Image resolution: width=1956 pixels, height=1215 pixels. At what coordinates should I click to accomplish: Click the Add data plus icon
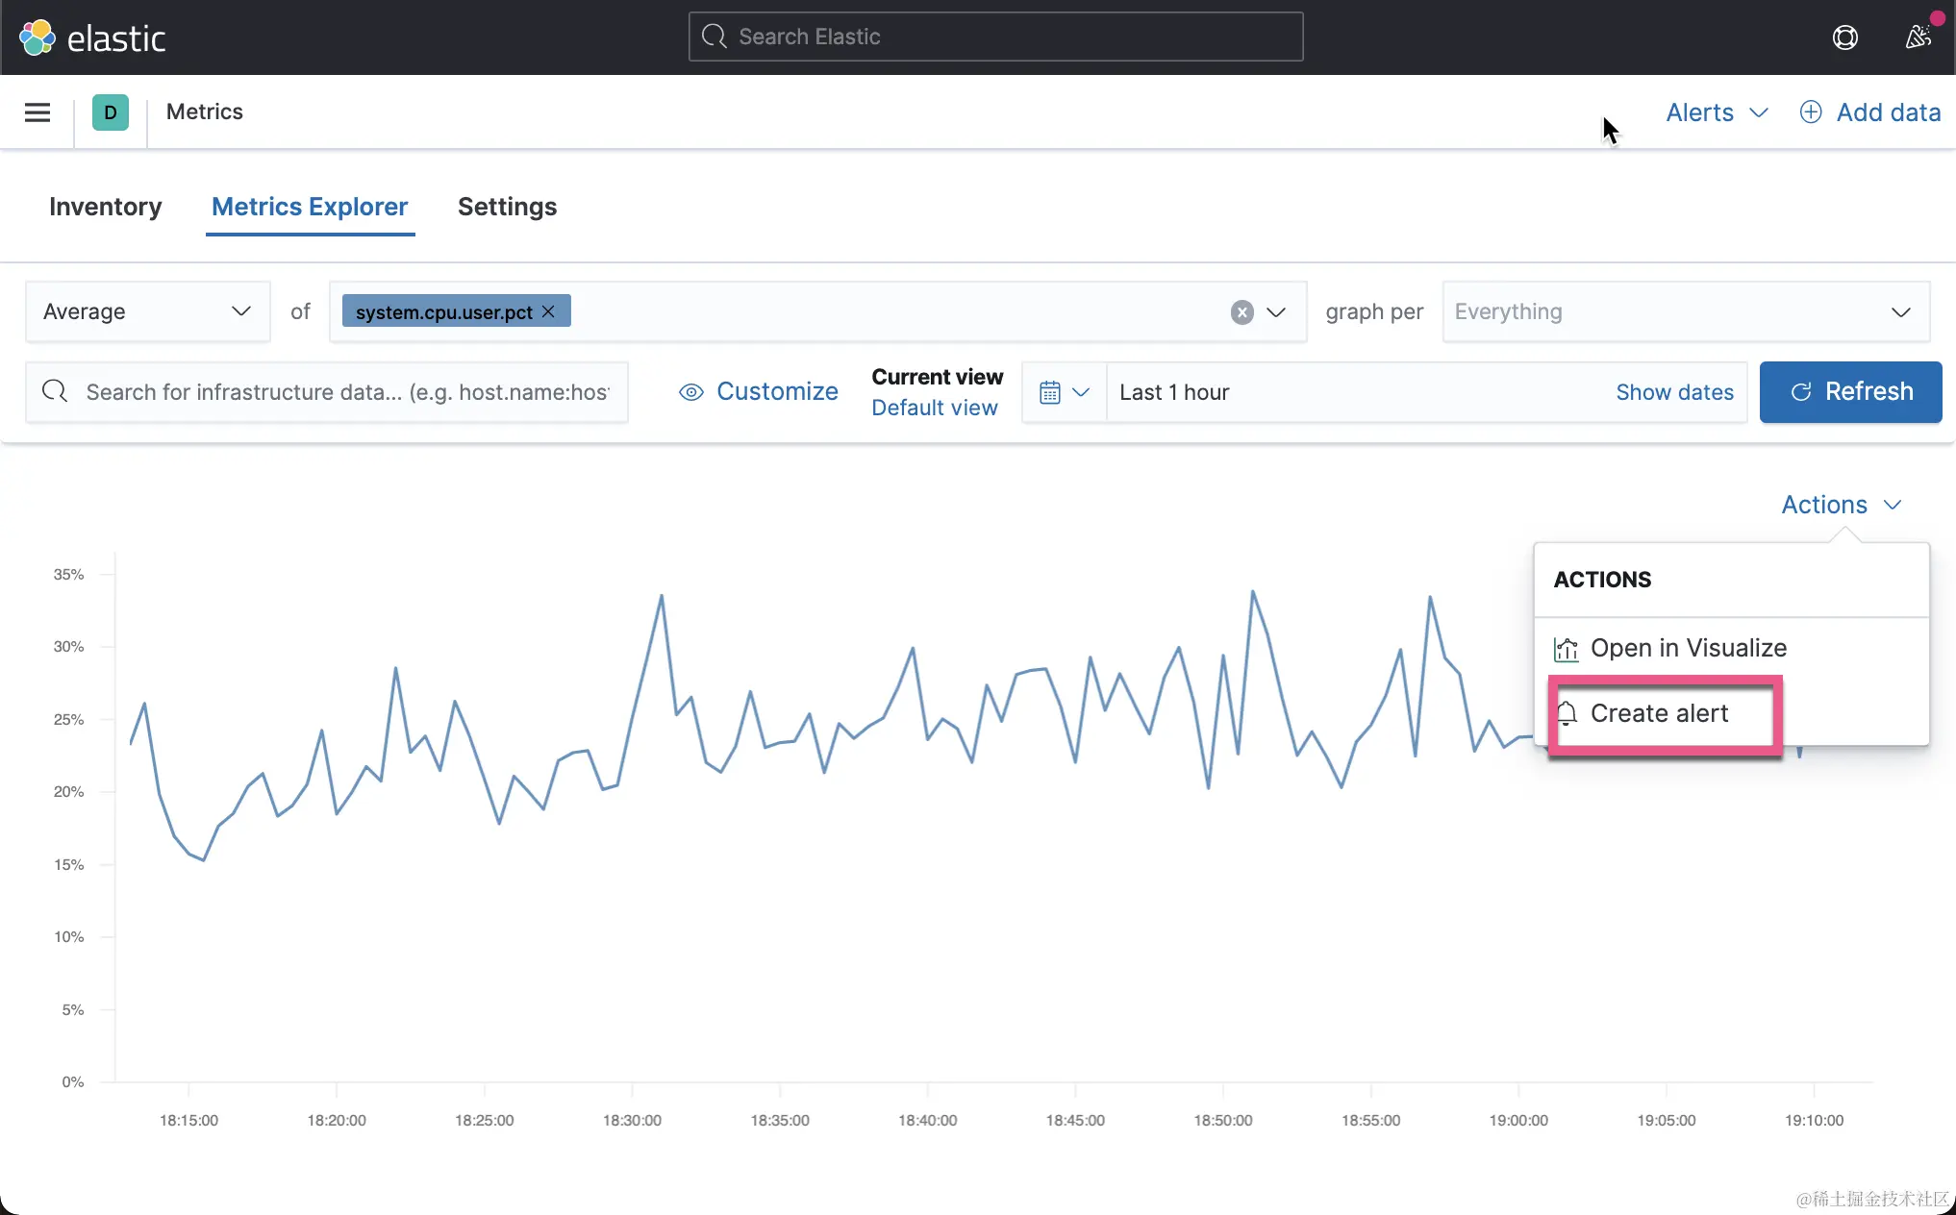coord(1810,112)
